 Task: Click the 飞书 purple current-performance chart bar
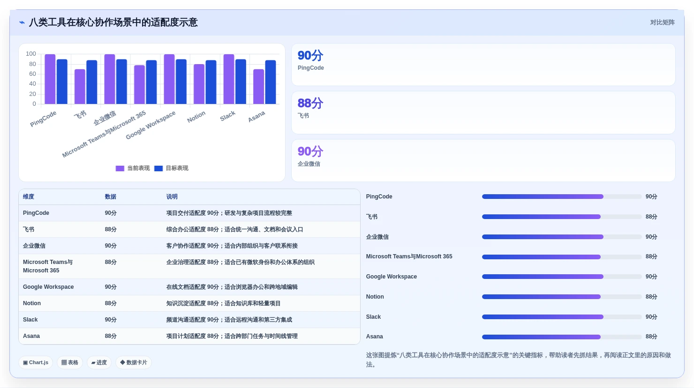click(x=80, y=87)
